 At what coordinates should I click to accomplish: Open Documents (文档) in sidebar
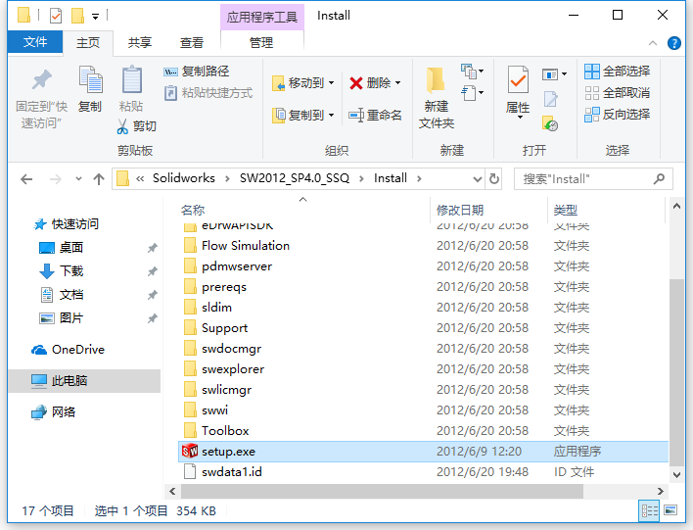[x=61, y=295]
